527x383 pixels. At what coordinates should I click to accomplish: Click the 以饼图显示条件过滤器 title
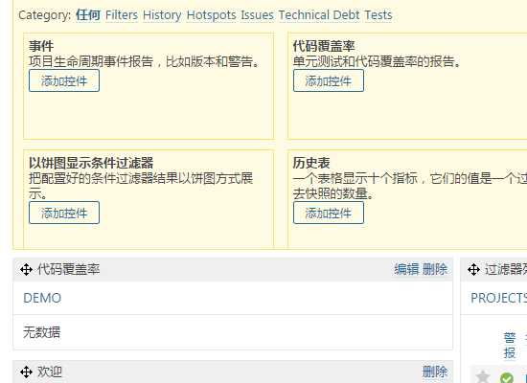[91, 163]
